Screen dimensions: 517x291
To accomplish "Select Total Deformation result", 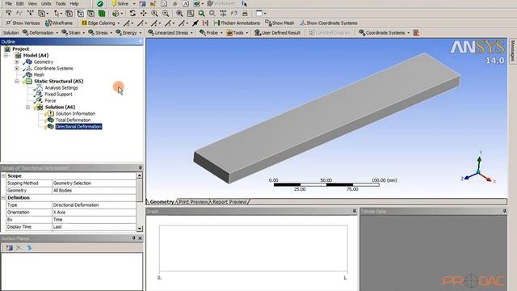I will (73, 120).
